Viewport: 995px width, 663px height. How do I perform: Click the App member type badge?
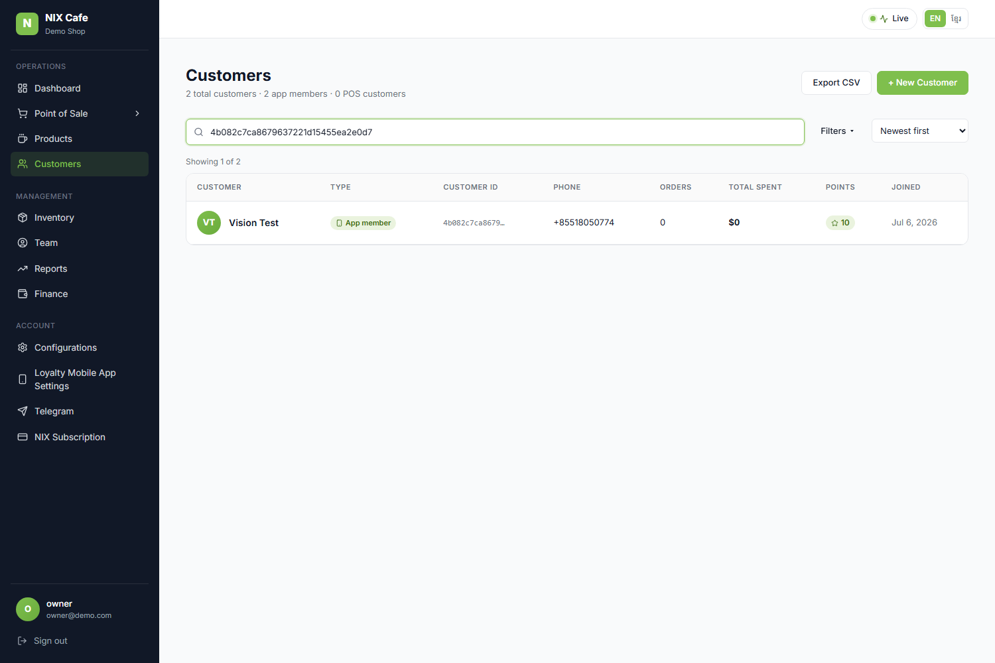pyautogui.click(x=363, y=223)
